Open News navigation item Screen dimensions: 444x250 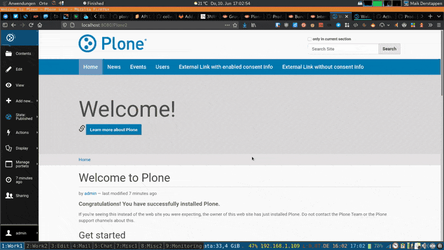click(114, 67)
